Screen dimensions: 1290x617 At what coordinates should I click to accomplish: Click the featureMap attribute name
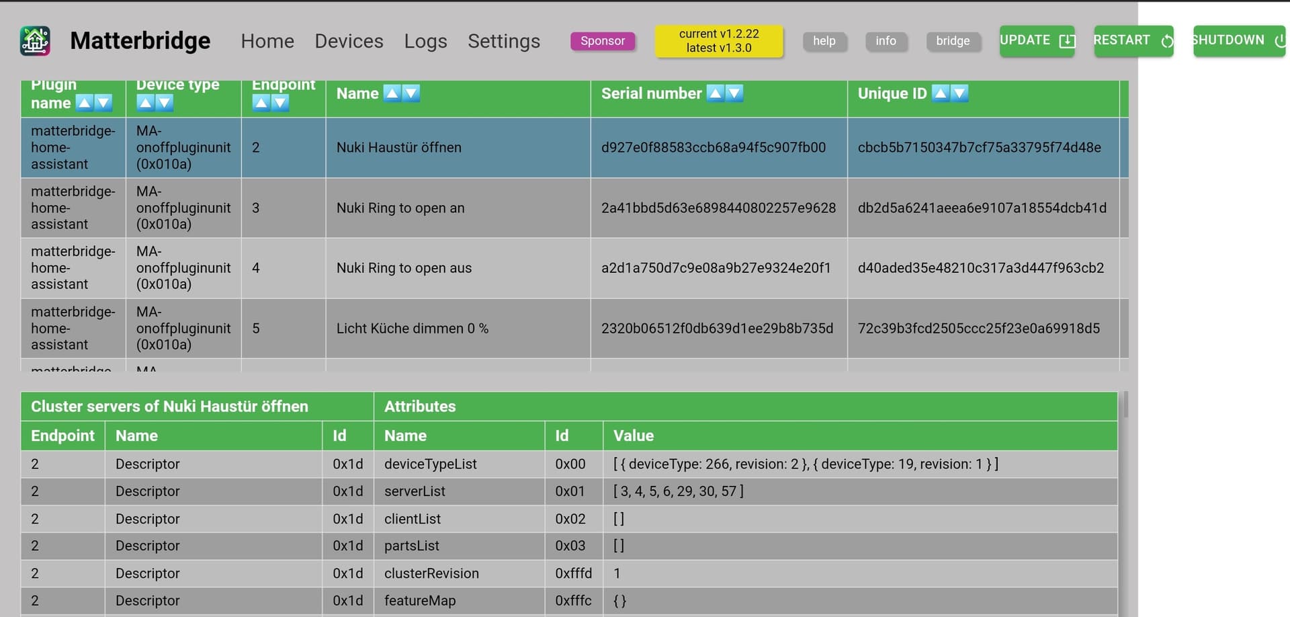[420, 601]
